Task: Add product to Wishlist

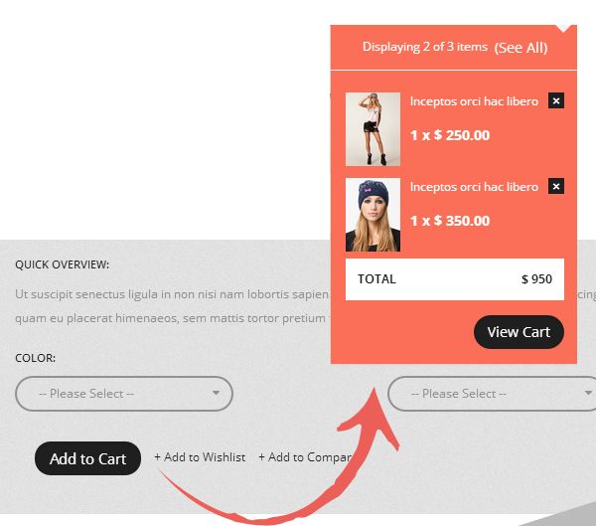Action: click(200, 457)
